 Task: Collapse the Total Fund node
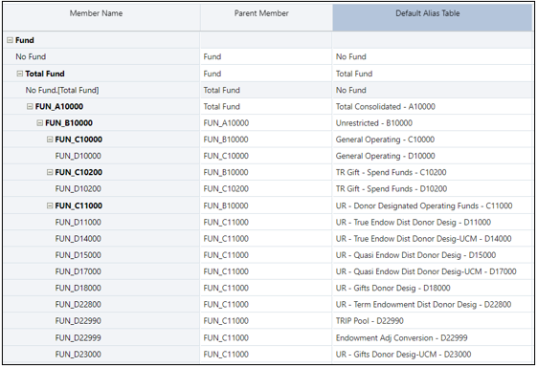pyautogui.click(x=20, y=74)
